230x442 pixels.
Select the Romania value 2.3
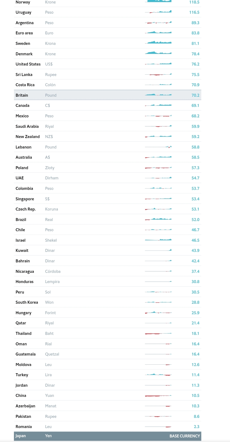point(197,427)
